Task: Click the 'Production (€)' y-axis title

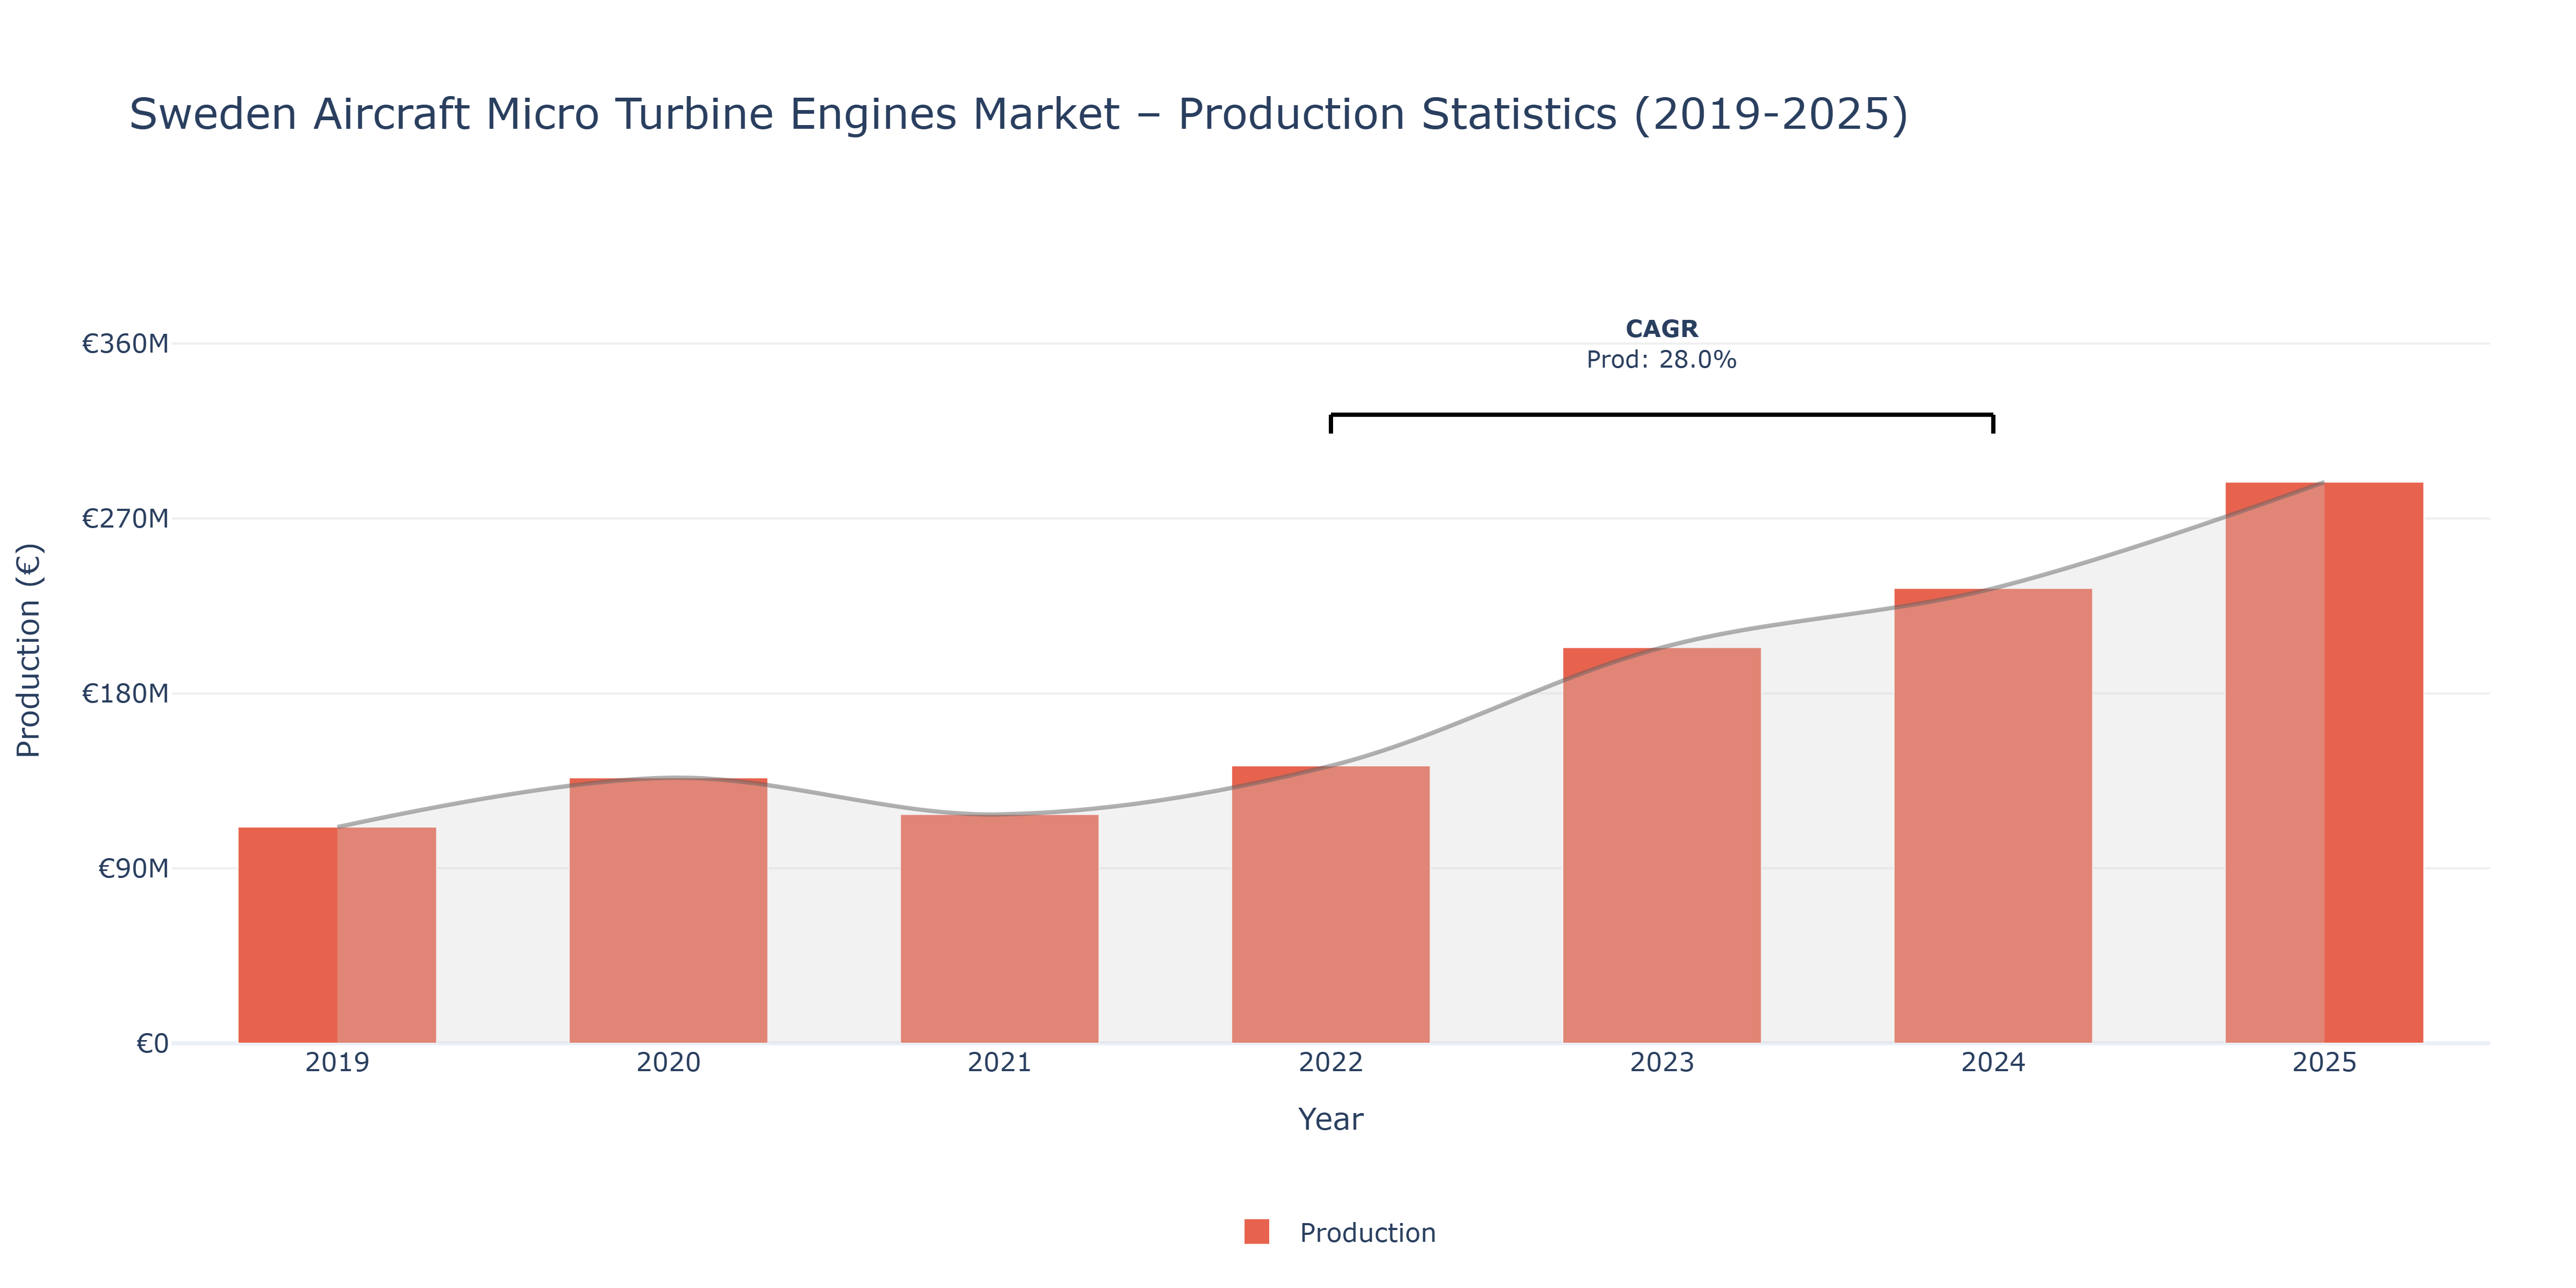Action: click(29, 650)
